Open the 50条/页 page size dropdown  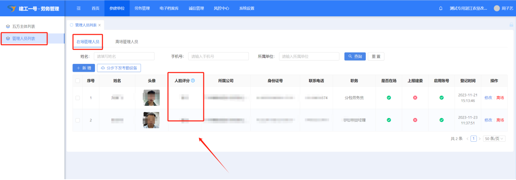point(494,138)
